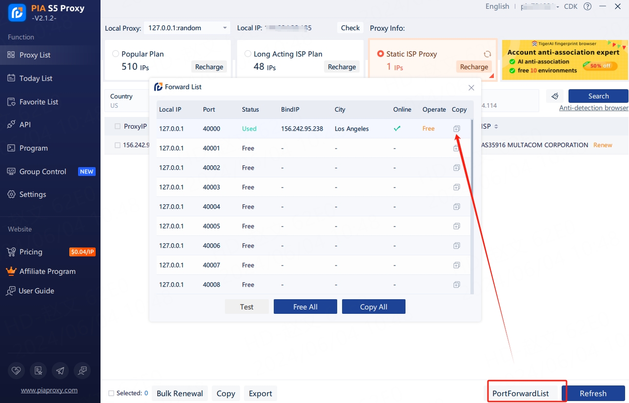Sort by the ISP column arrows

point(496,127)
